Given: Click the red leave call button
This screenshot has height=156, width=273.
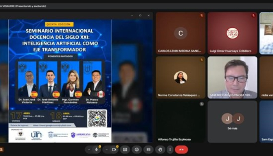Looking at the screenshot, I should click(181, 149).
